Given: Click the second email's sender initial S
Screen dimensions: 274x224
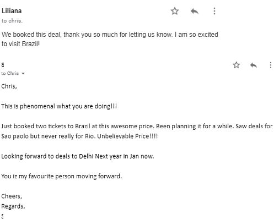Looking at the screenshot, I should tap(3, 65).
